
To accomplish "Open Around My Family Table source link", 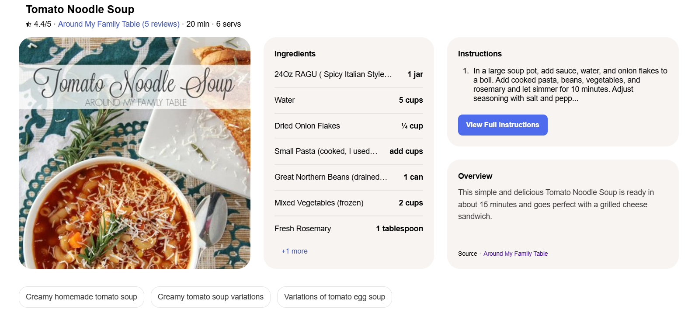I will click(515, 254).
